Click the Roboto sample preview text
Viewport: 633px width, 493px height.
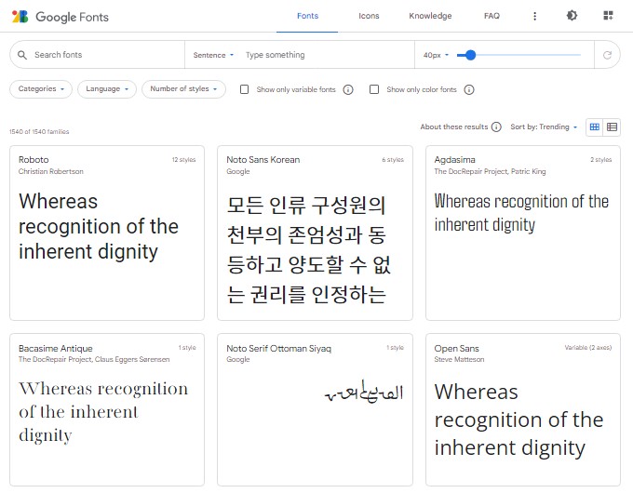click(98, 226)
